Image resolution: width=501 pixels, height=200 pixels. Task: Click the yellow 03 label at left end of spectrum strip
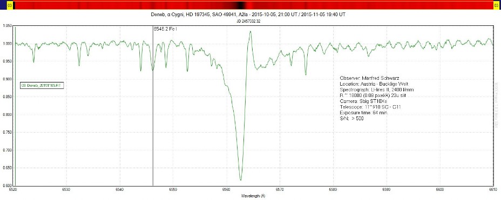point(10,5)
